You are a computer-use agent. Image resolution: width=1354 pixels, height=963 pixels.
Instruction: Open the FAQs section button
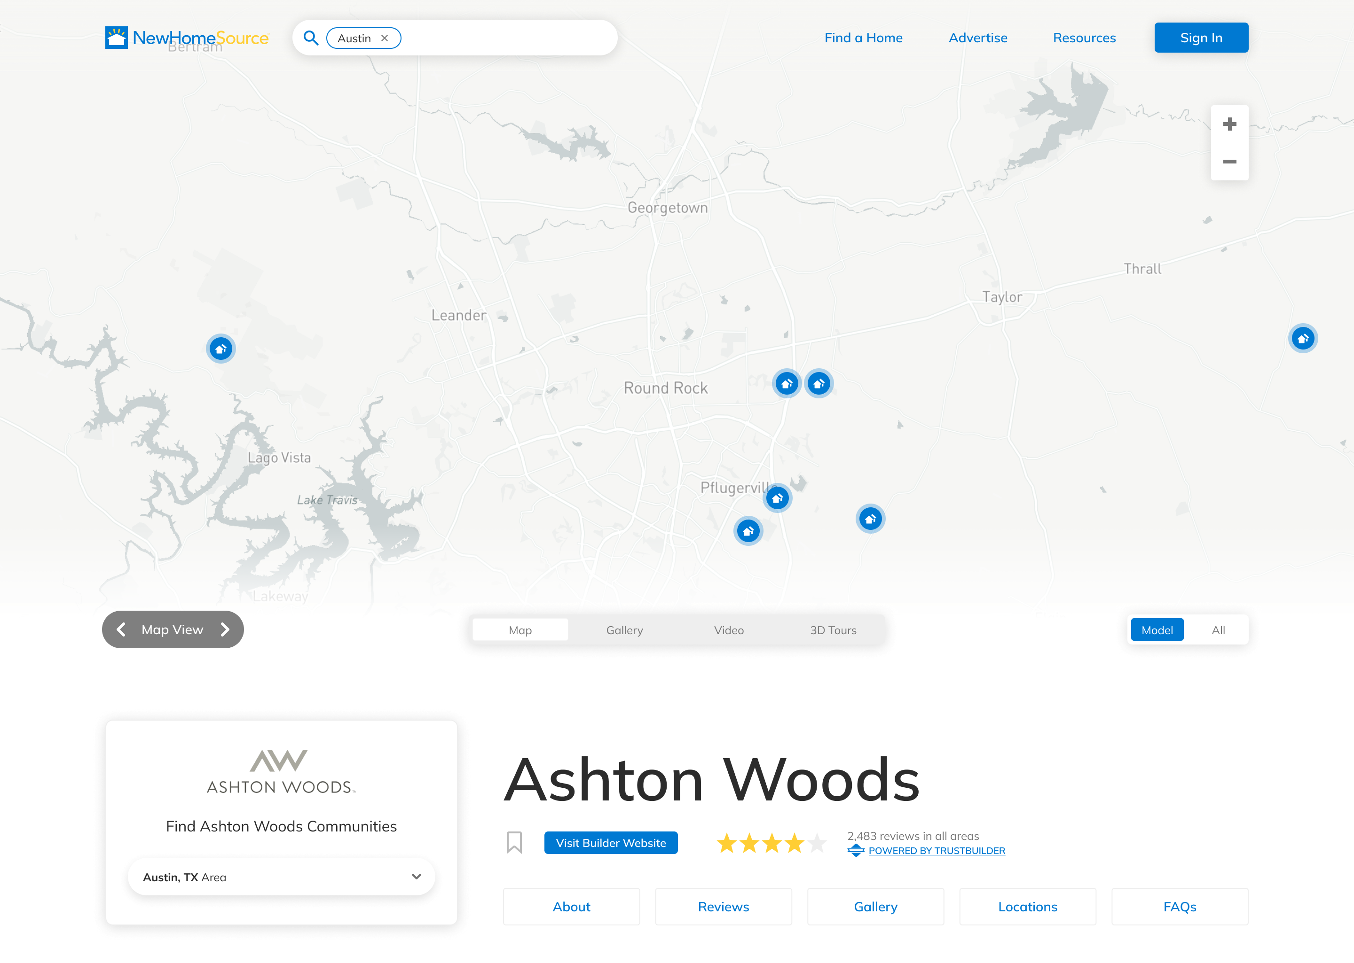pyautogui.click(x=1180, y=906)
